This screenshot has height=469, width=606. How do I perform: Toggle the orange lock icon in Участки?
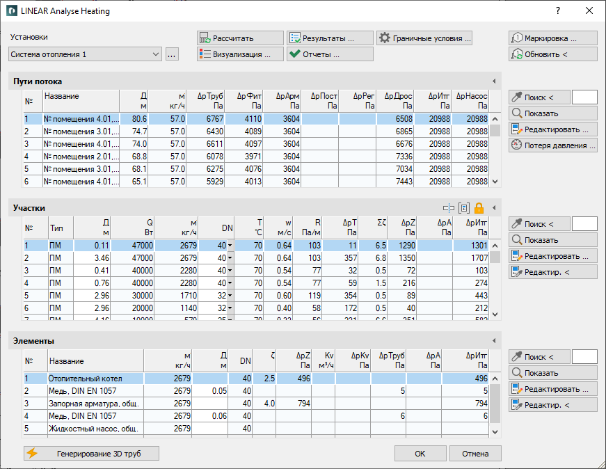click(x=479, y=208)
